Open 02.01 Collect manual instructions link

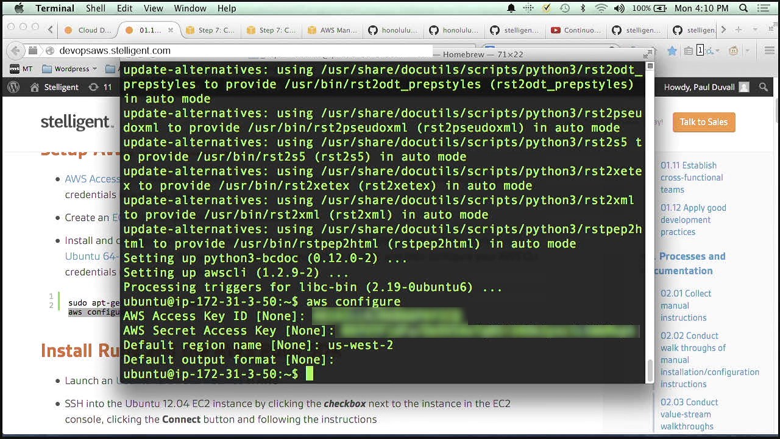pyautogui.click(x=686, y=305)
